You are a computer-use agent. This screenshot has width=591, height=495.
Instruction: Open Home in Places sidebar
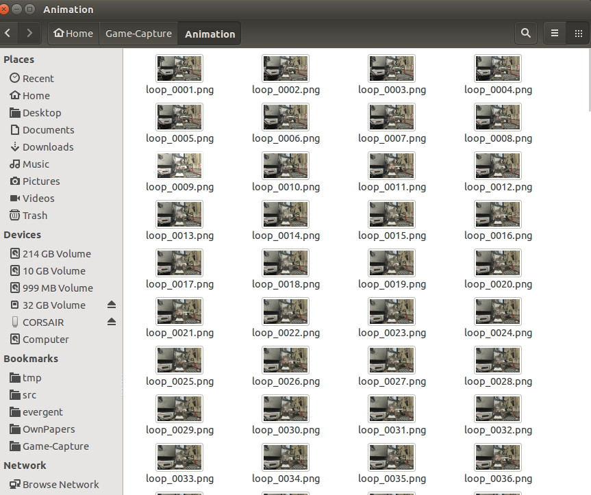61,96
